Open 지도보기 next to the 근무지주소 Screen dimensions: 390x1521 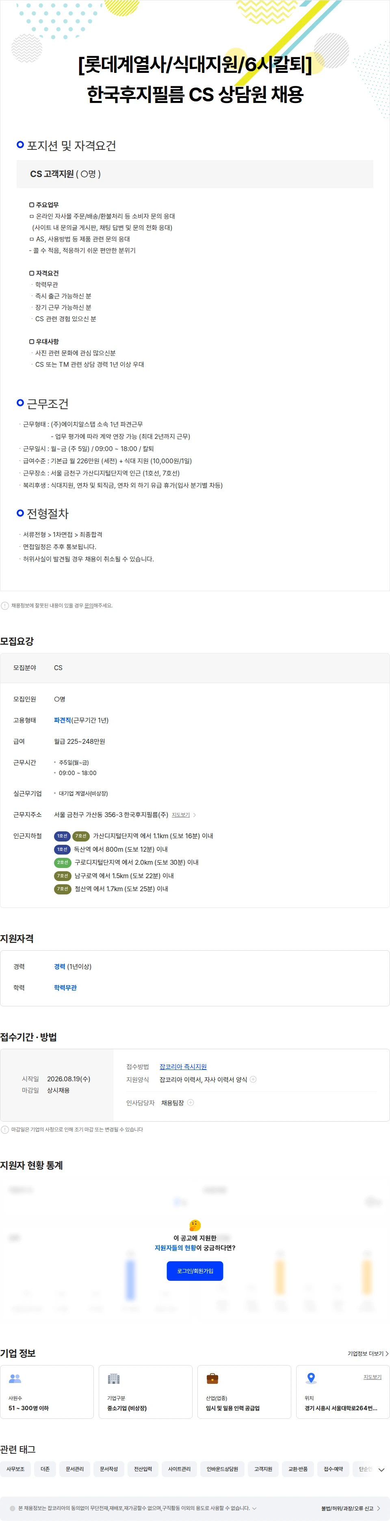point(181,815)
